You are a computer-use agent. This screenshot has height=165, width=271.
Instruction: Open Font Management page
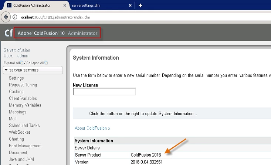25,146
